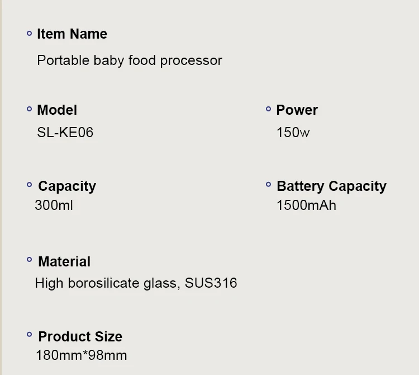Click the 1500mAh battery value
The image size is (419, 375).
[307, 205]
